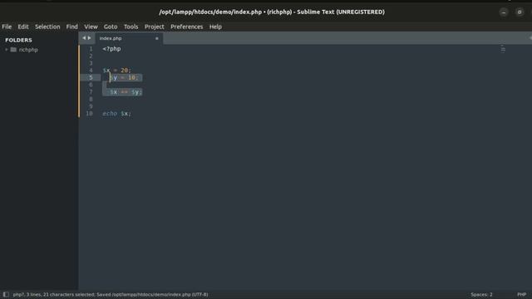The image size is (532, 299).
Task: Open the Edit menu
Action: click(23, 27)
